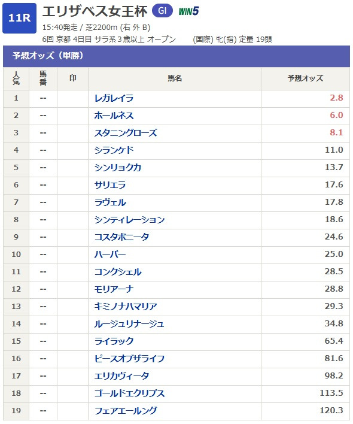Click the WIN5 logo icon
This screenshot has height=424, width=353.
(x=189, y=11)
